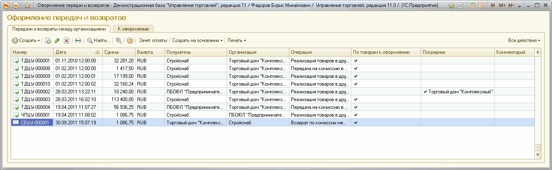Open the history page-with-star icon
The image size is (552, 170).
tap(461, 6)
